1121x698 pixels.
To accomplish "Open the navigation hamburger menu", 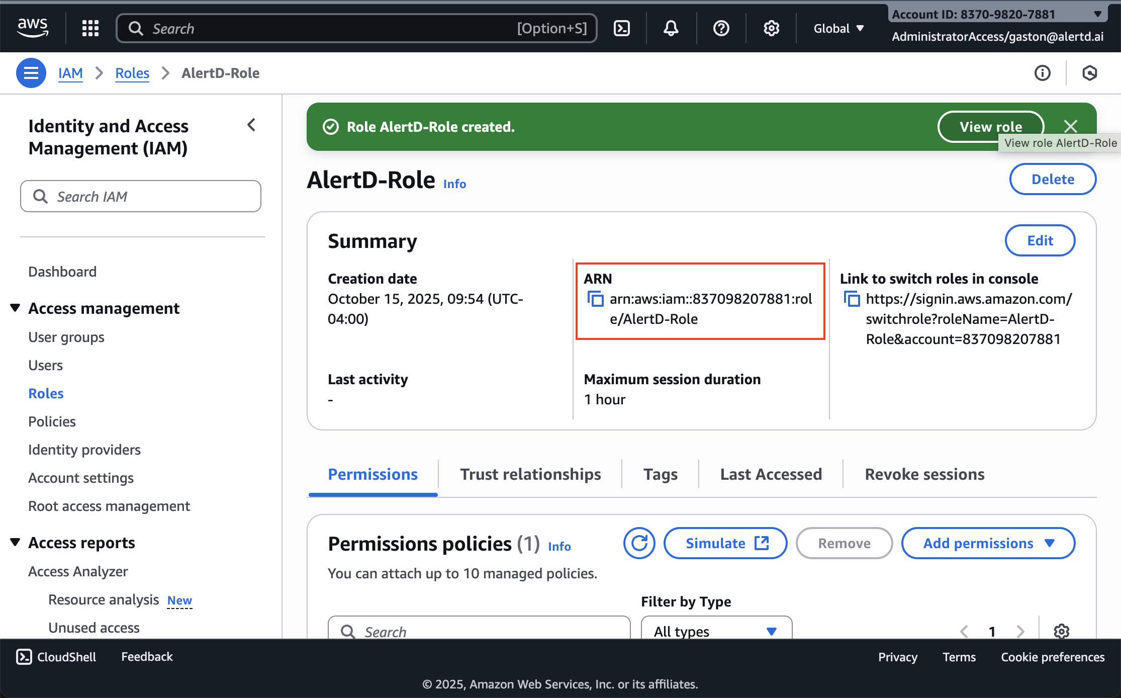I will click(x=31, y=73).
